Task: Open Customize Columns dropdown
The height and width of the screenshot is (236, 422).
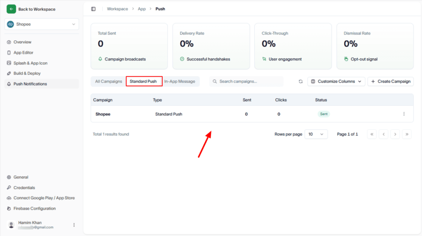Action: pyautogui.click(x=336, y=81)
